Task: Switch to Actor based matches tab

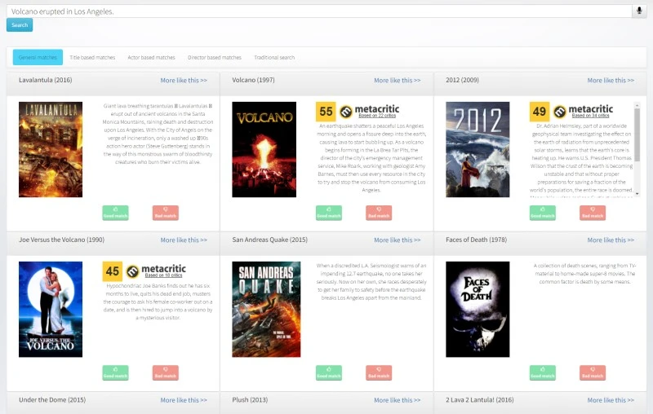Action: pos(151,58)
